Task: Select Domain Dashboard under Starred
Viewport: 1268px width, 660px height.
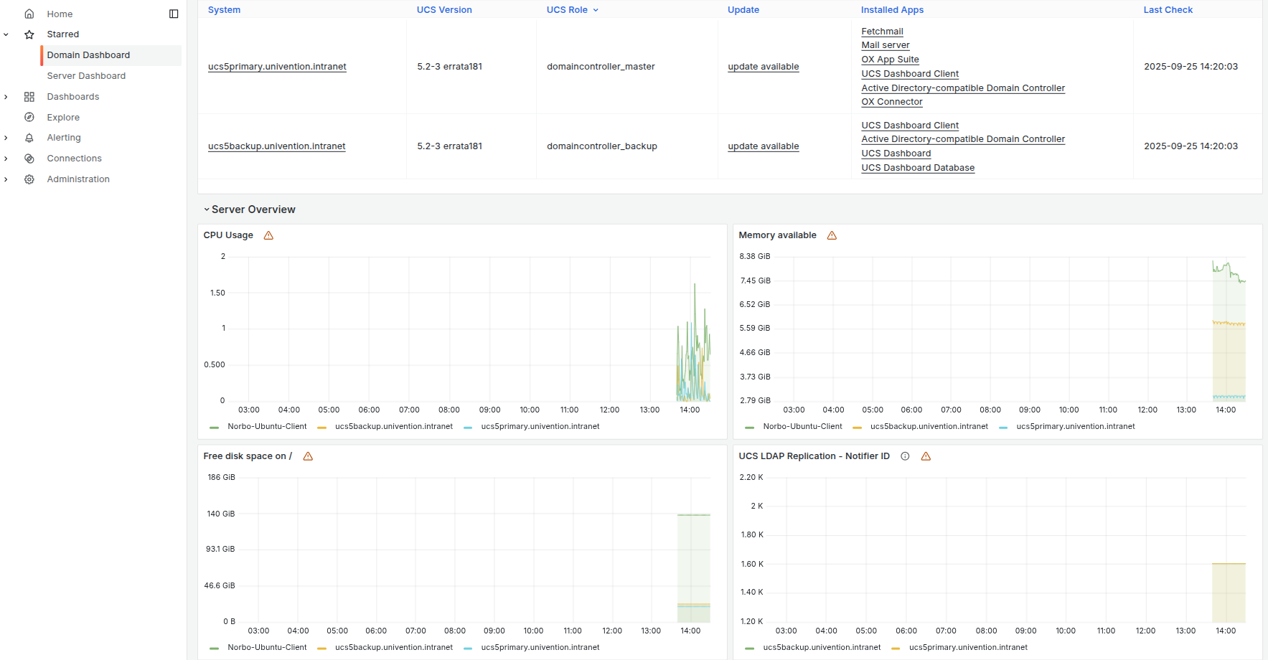Action: [88, 55]
